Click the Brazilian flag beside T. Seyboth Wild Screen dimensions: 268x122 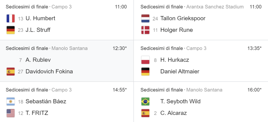(146, 101)
